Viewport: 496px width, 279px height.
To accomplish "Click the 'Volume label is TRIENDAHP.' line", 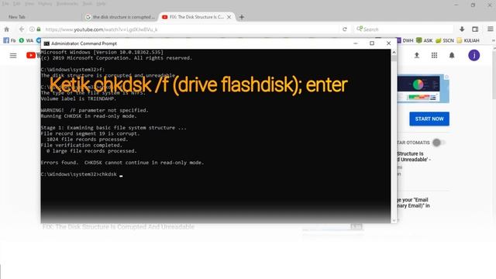I will point(78,98).
